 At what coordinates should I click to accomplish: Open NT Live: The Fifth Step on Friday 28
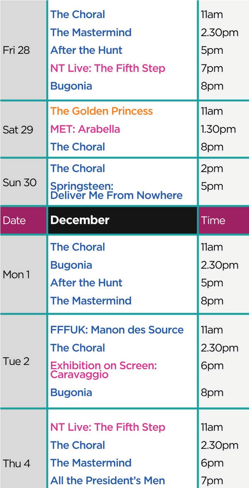108,68
